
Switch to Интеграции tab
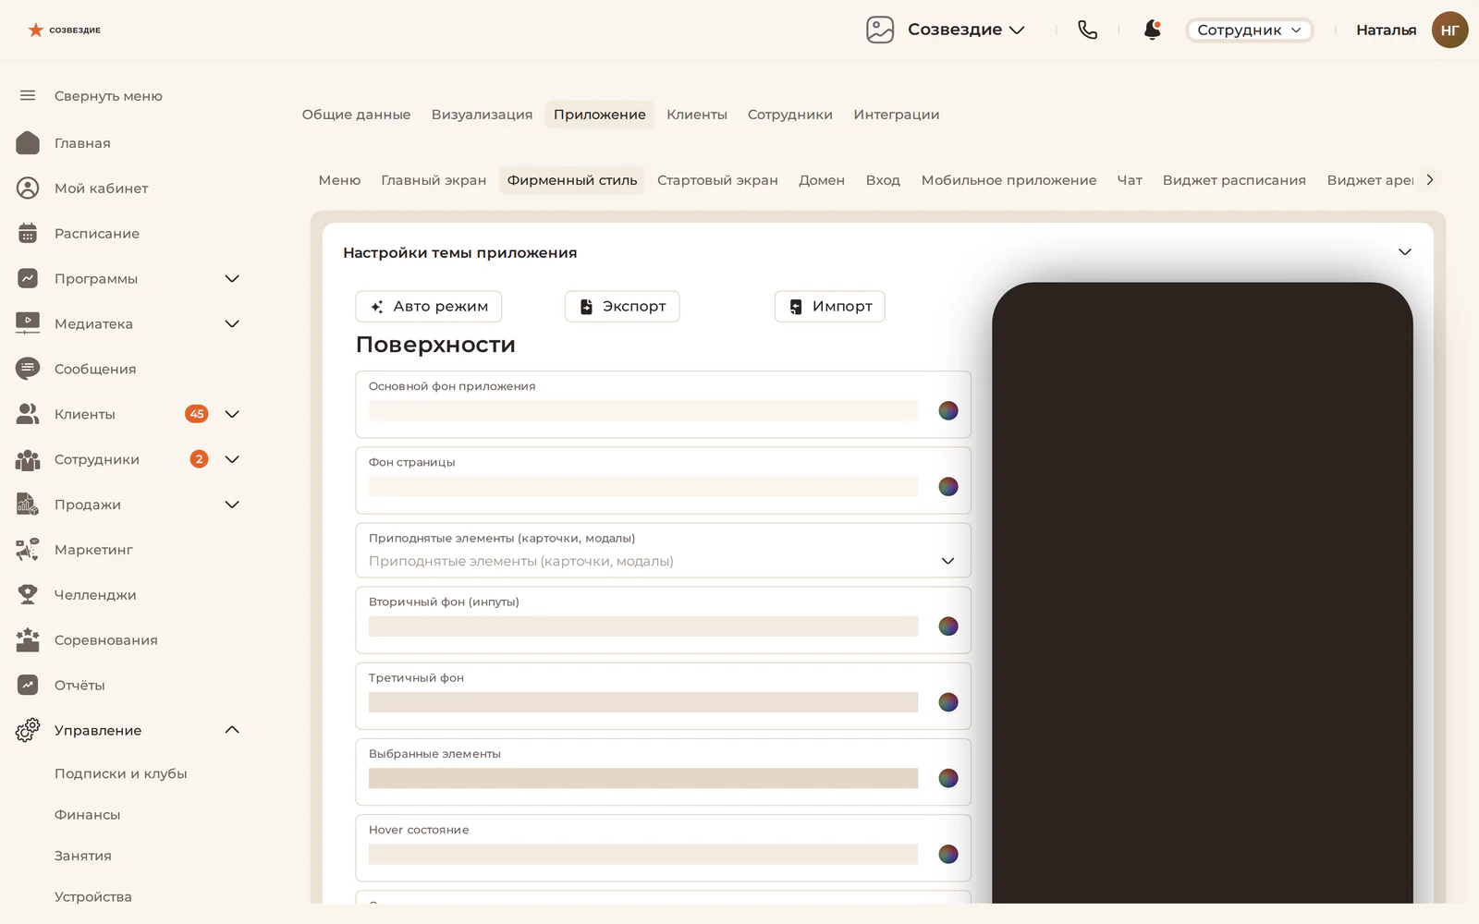[x=896, y=115]
